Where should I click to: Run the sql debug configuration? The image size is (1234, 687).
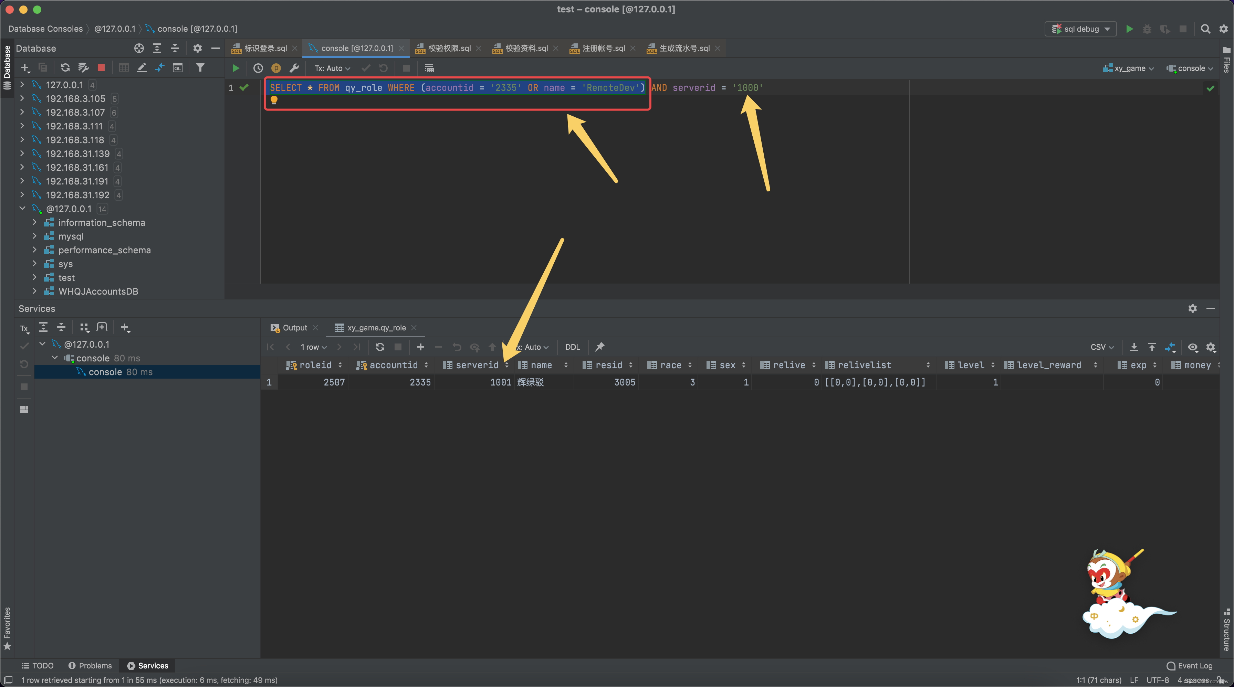(1129, 29)
